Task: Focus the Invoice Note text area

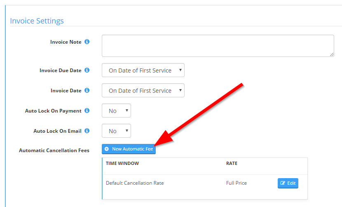Action: [x=218, y=46]
